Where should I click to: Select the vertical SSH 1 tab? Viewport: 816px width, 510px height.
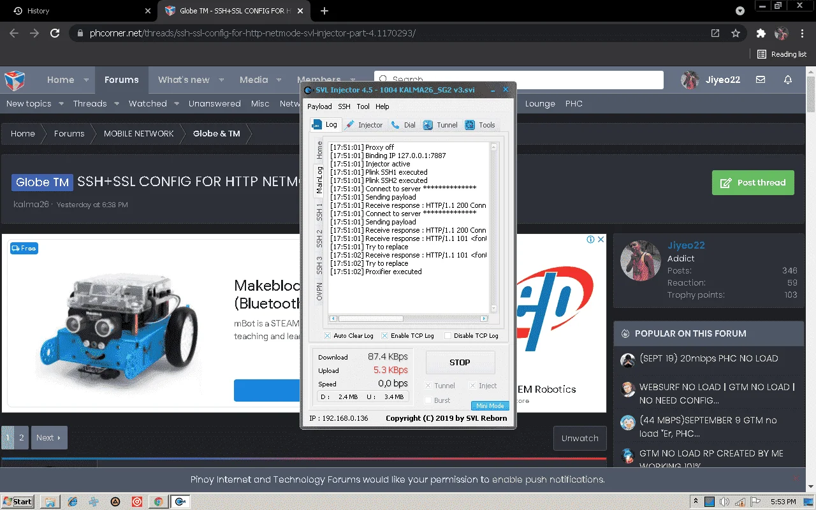click(x=319, y=211)
